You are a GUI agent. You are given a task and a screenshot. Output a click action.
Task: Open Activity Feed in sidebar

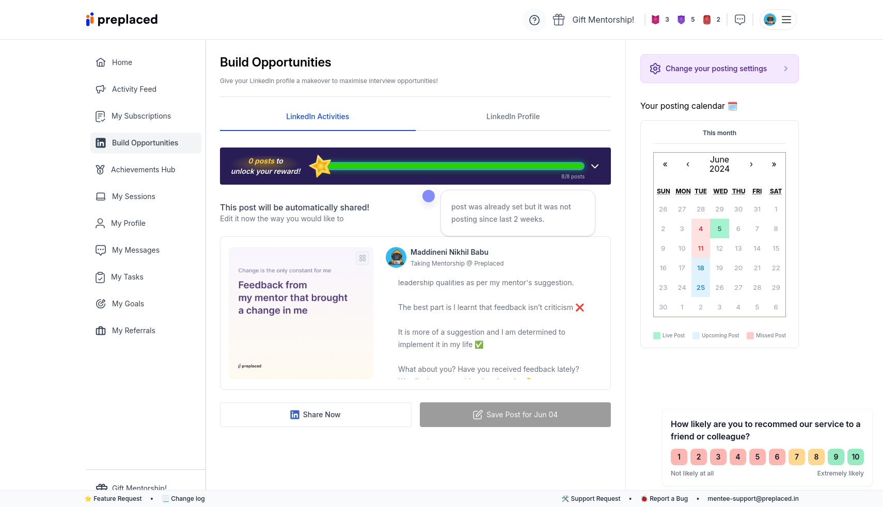pyautogui.click(x=146, y=89)
